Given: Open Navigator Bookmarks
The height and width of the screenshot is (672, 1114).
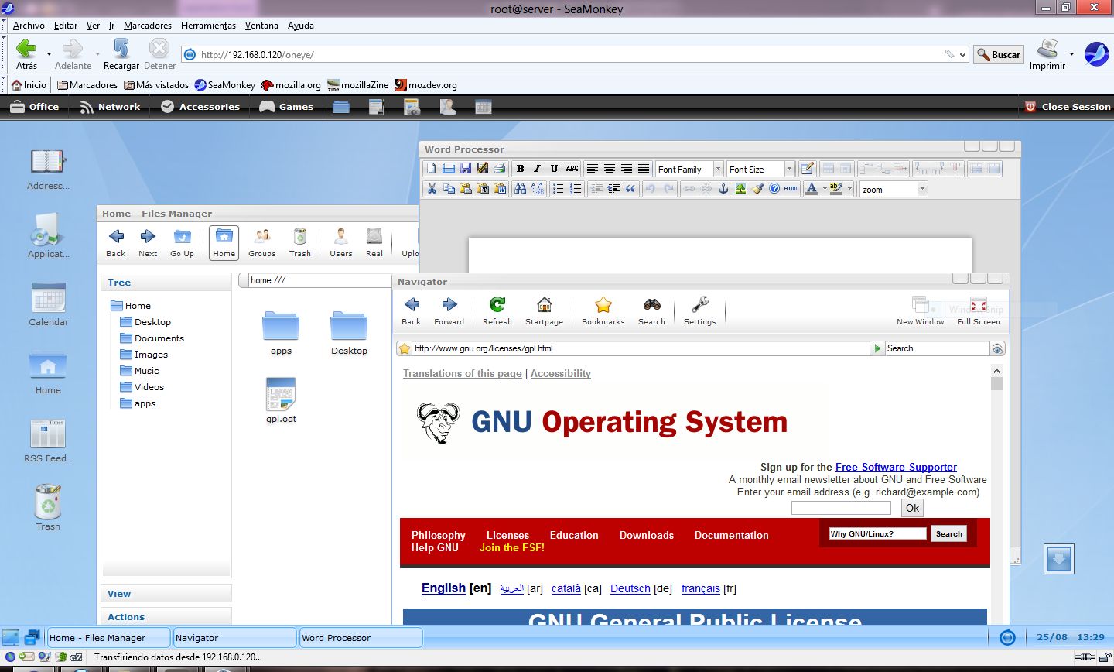Looking at the screenshot, I should (602, 308).
